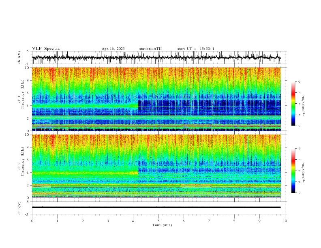Click time axis tick label "7" minutes

(209, 221)
